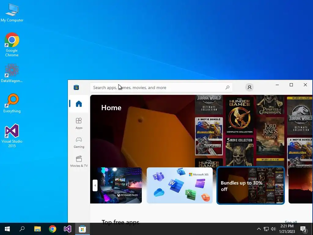The height and width of the screenshot is (235, 313).
Task: Open Visual Studio from the taskbar
Action: coord(68,229)
